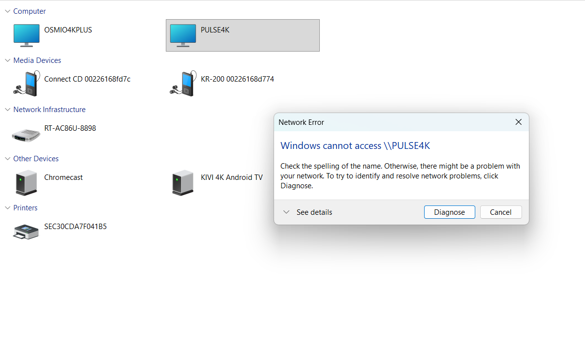The height and width of the screenshot is (348, 585).
Task: Select the Chromecast device icon
Action: [x=26, y=182]
